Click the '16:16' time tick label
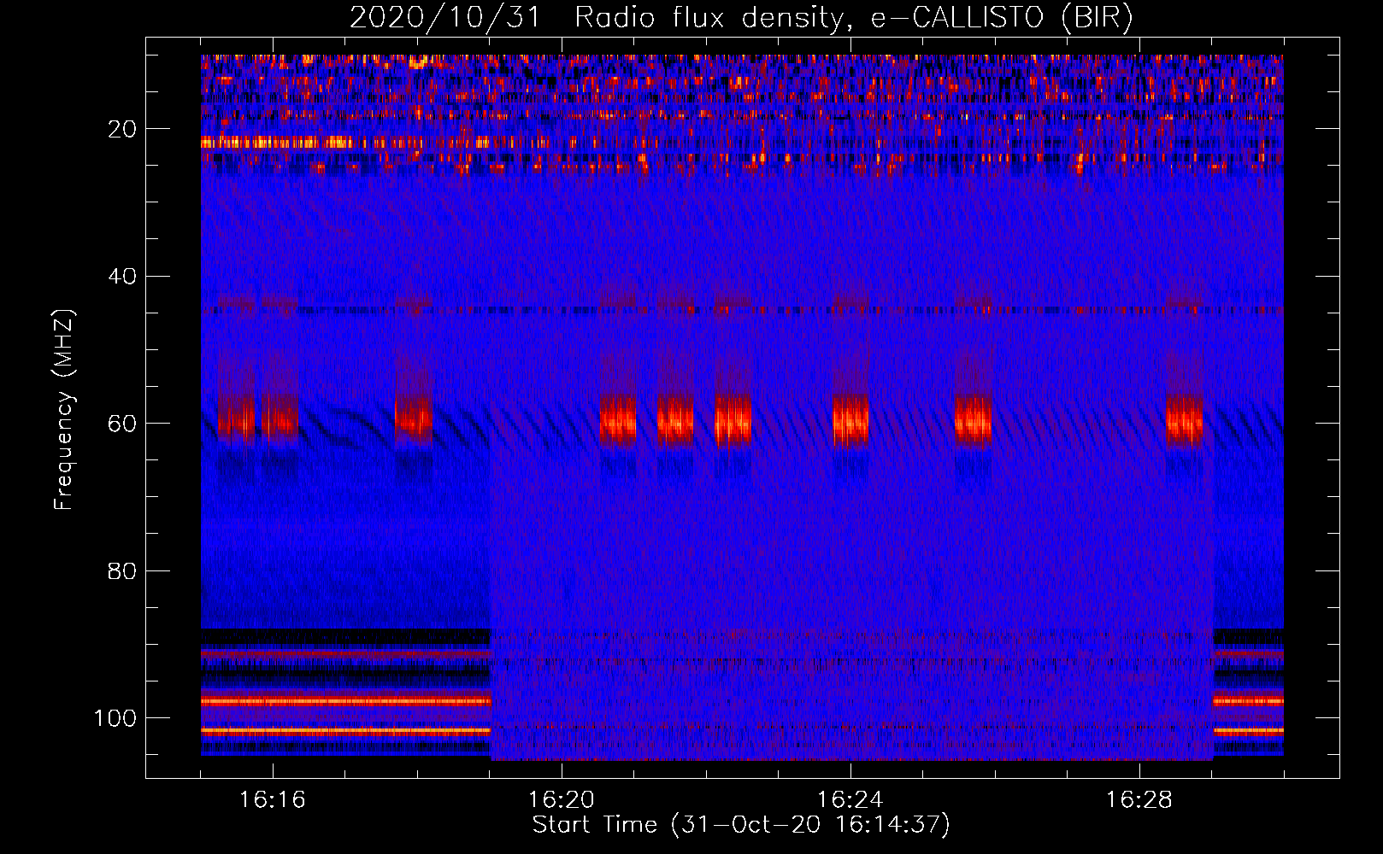The width and height of the screenshot is (1383, 854). click(272, 800)
